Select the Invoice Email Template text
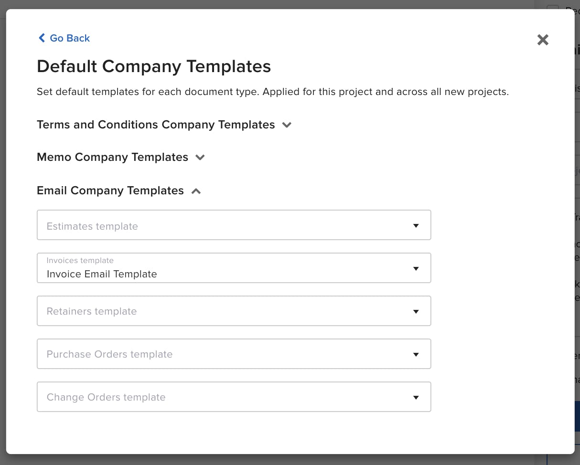The height and width of the screenshot is (465, 580). [101, 274]
